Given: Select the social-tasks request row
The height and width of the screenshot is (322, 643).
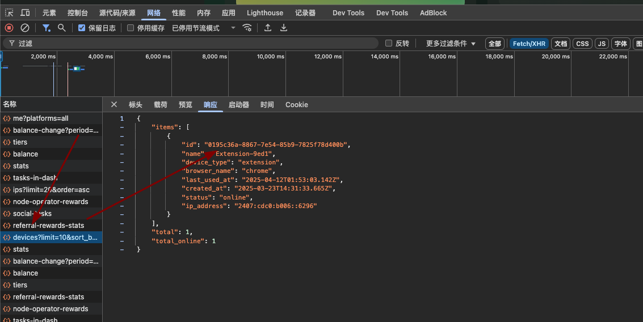Looking at the screenshot, I should tap(51, 213).
